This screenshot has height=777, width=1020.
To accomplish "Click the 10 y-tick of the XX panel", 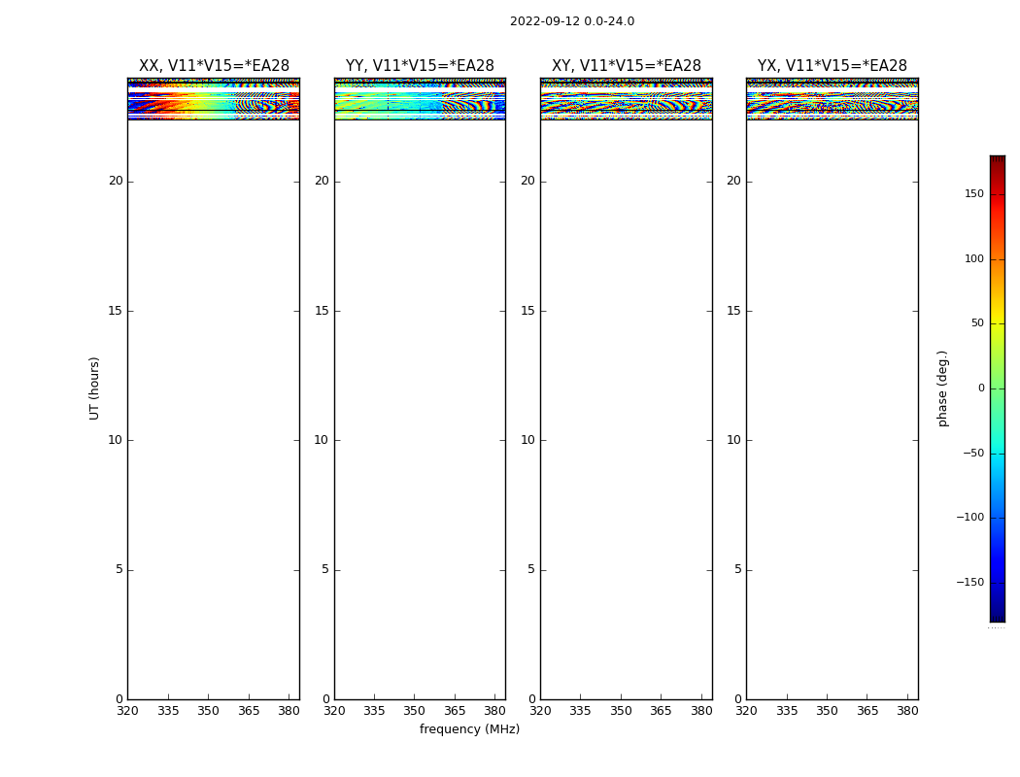I will pos(116,440).
